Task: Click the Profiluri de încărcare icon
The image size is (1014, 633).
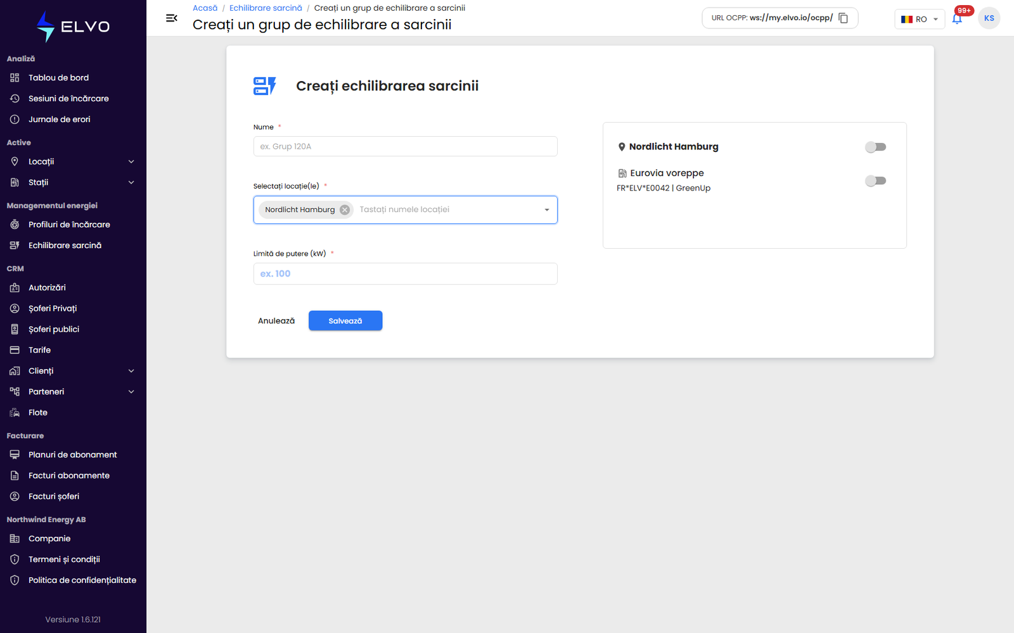Action: click(x=15, y=225)
